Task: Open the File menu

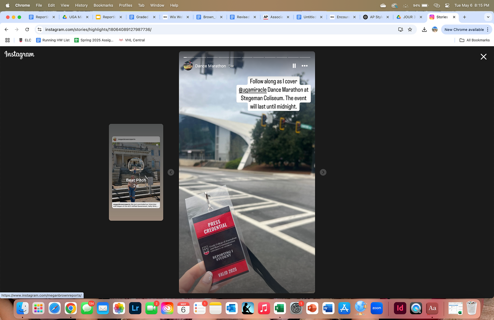Action: point(39,5)
